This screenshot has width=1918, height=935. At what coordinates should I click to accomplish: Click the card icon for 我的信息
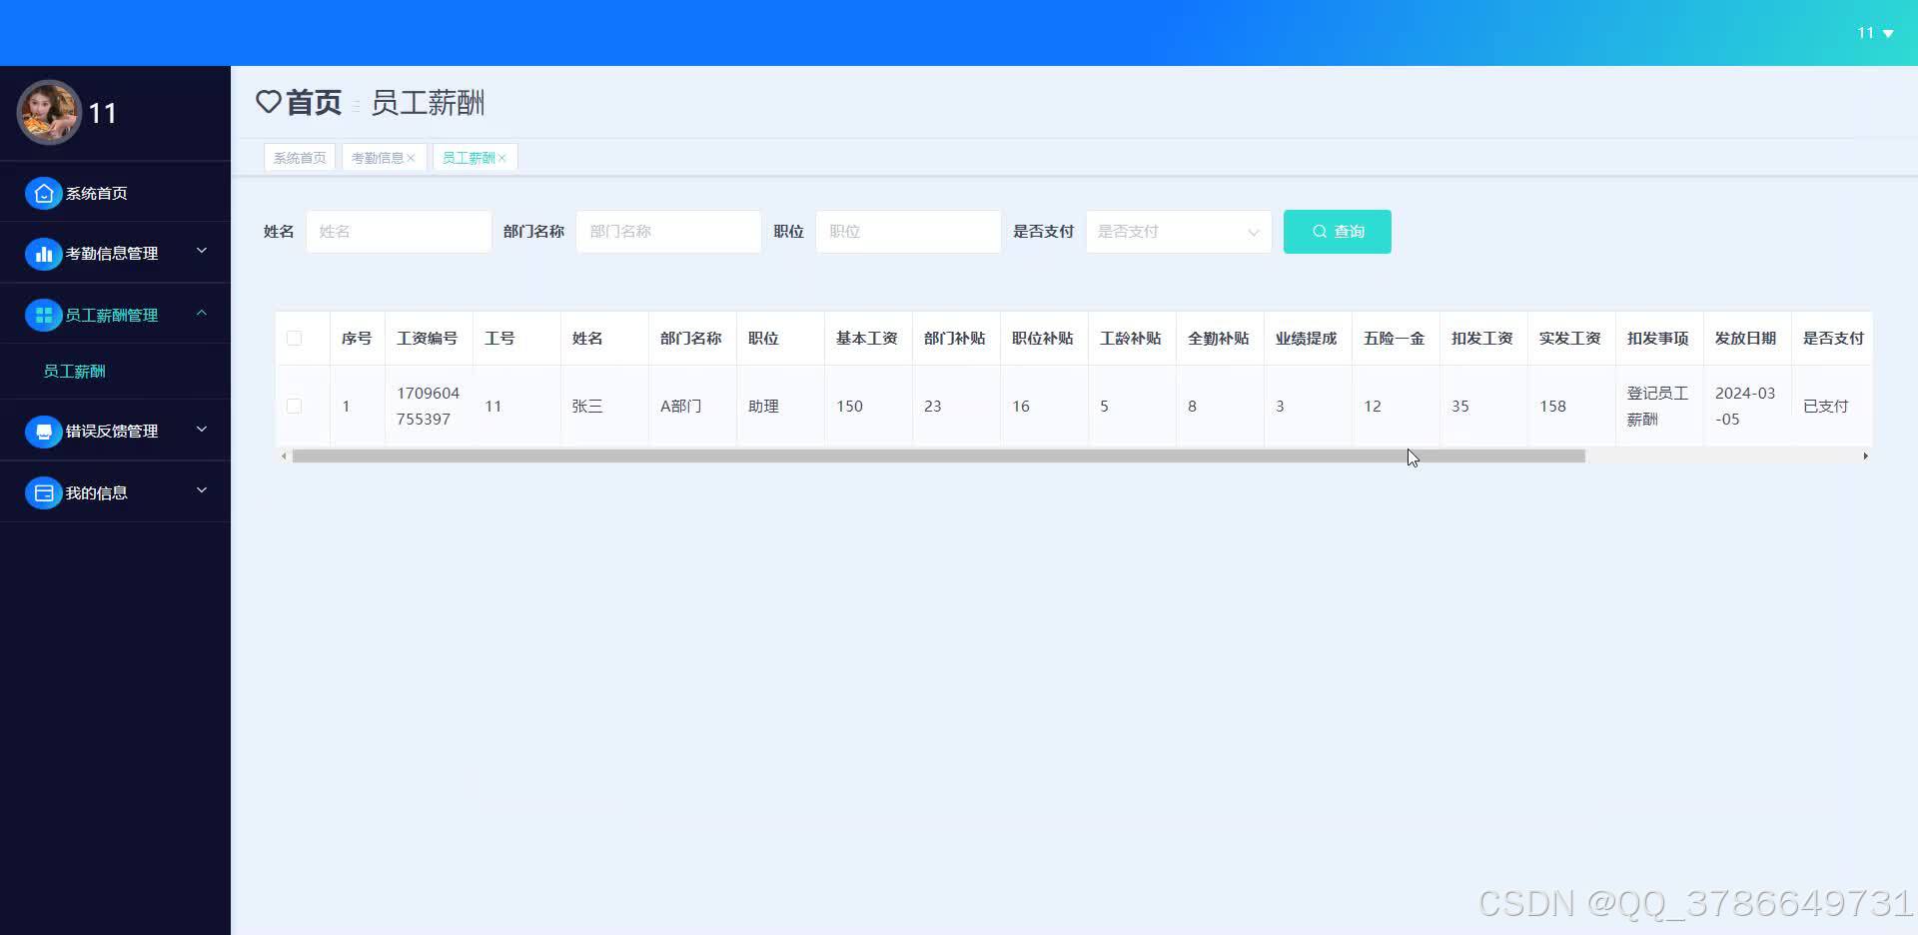[x=43, y=492]
